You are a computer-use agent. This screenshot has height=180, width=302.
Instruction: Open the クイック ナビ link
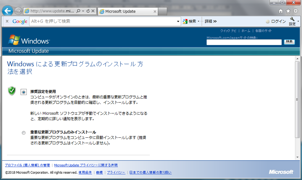pyautogui.click(x=228, y=31)
